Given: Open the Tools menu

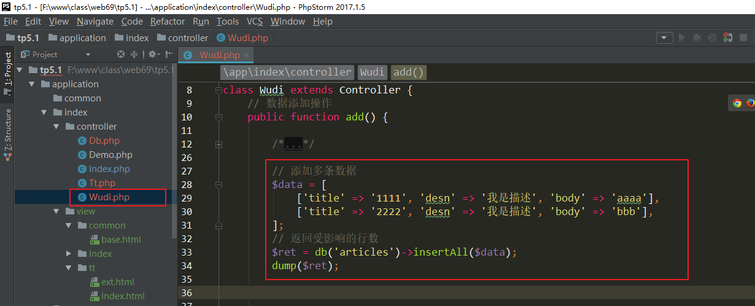Looking at the screenshot, I should point(228,22).
